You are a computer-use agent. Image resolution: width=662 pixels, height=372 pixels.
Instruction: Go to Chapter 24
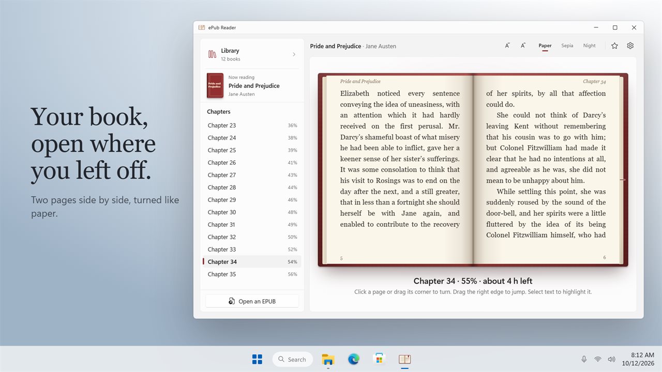tap(252, 138)
